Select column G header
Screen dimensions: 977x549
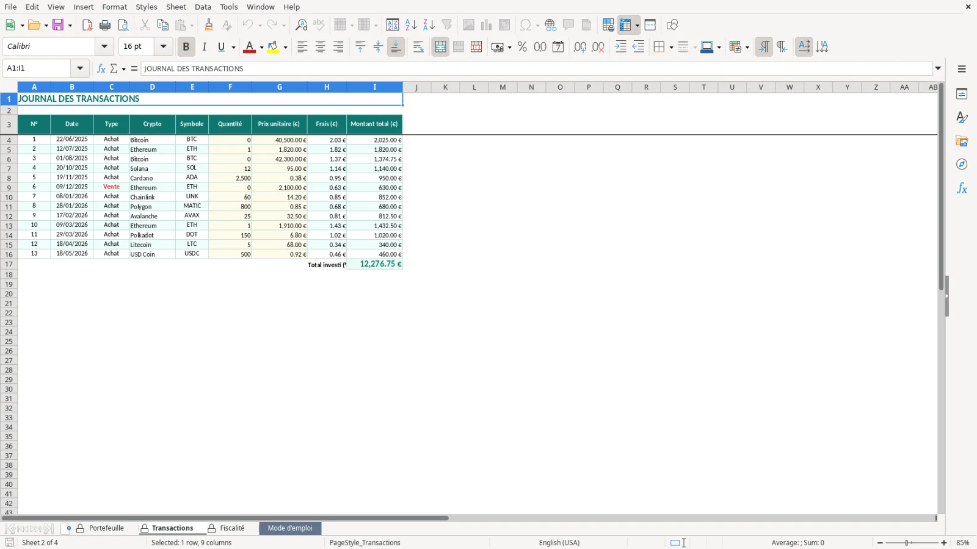280,87
